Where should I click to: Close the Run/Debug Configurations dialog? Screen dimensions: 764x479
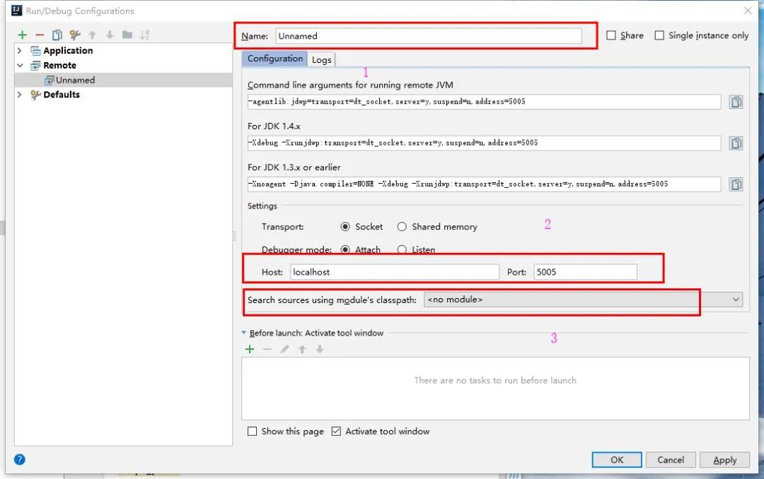point(748,10)
